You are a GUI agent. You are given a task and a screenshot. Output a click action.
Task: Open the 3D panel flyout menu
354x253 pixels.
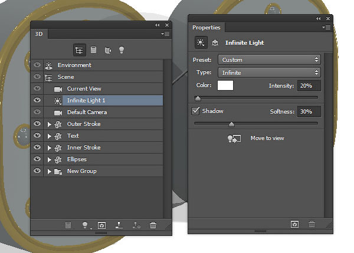coord(165,34)
